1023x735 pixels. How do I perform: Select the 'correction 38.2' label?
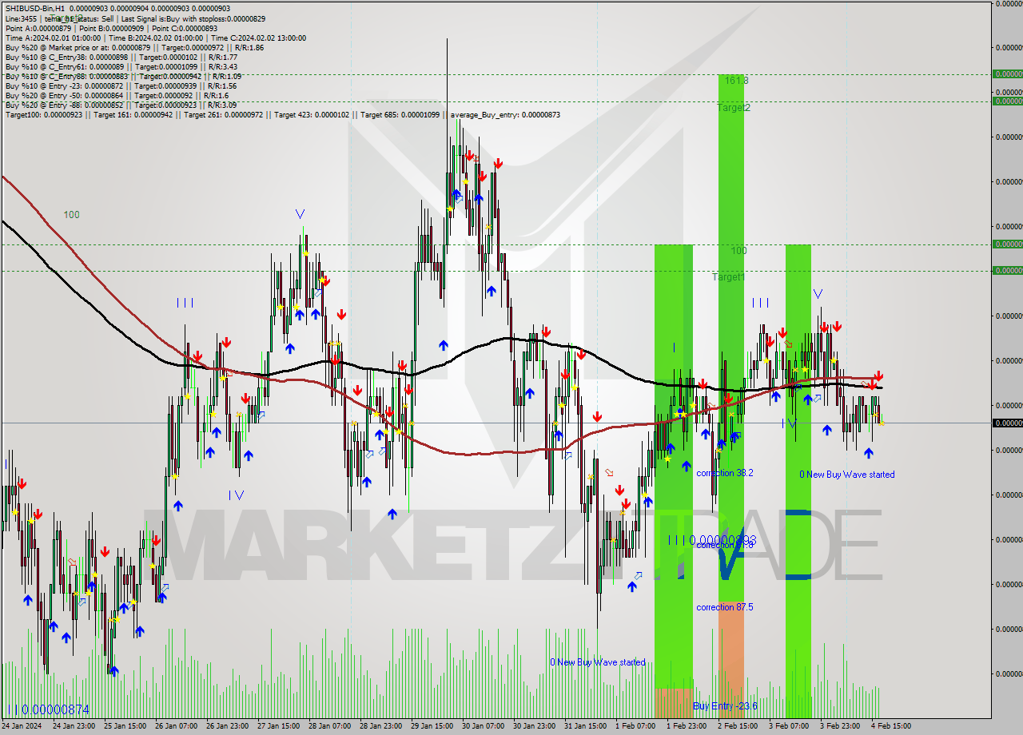[724, 473]
